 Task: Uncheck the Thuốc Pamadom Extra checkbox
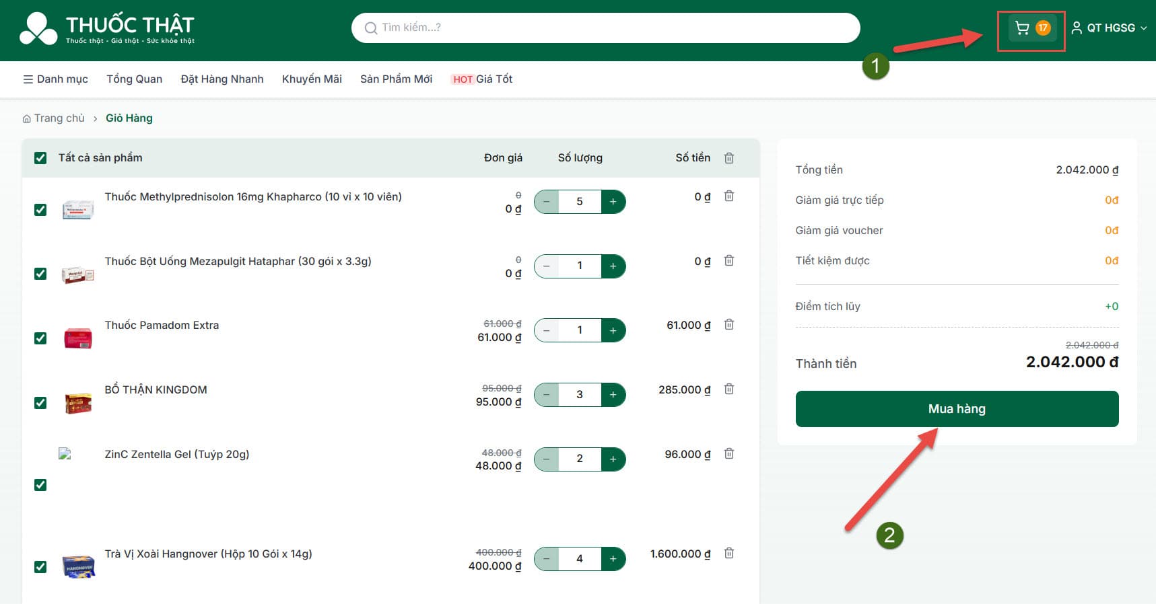click(x=40, y=338)
